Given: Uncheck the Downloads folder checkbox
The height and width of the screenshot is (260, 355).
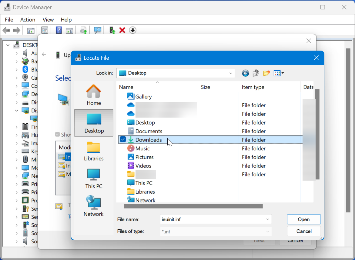Looking at the screenshot, I should tap(123, 140).
